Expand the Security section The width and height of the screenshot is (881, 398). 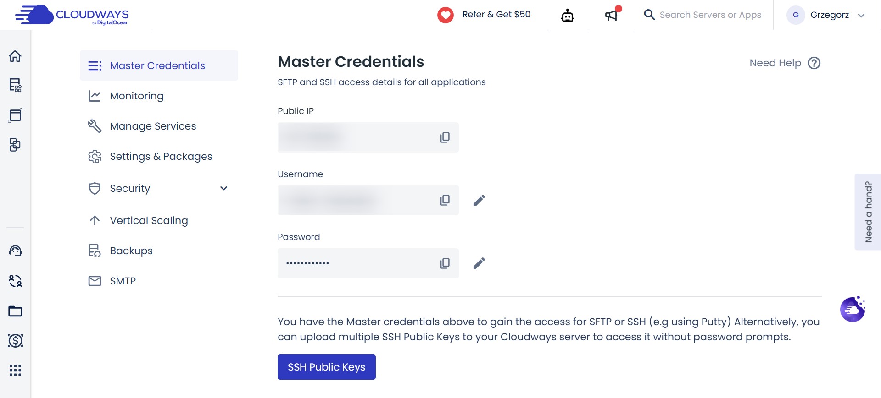coord(223,188)
